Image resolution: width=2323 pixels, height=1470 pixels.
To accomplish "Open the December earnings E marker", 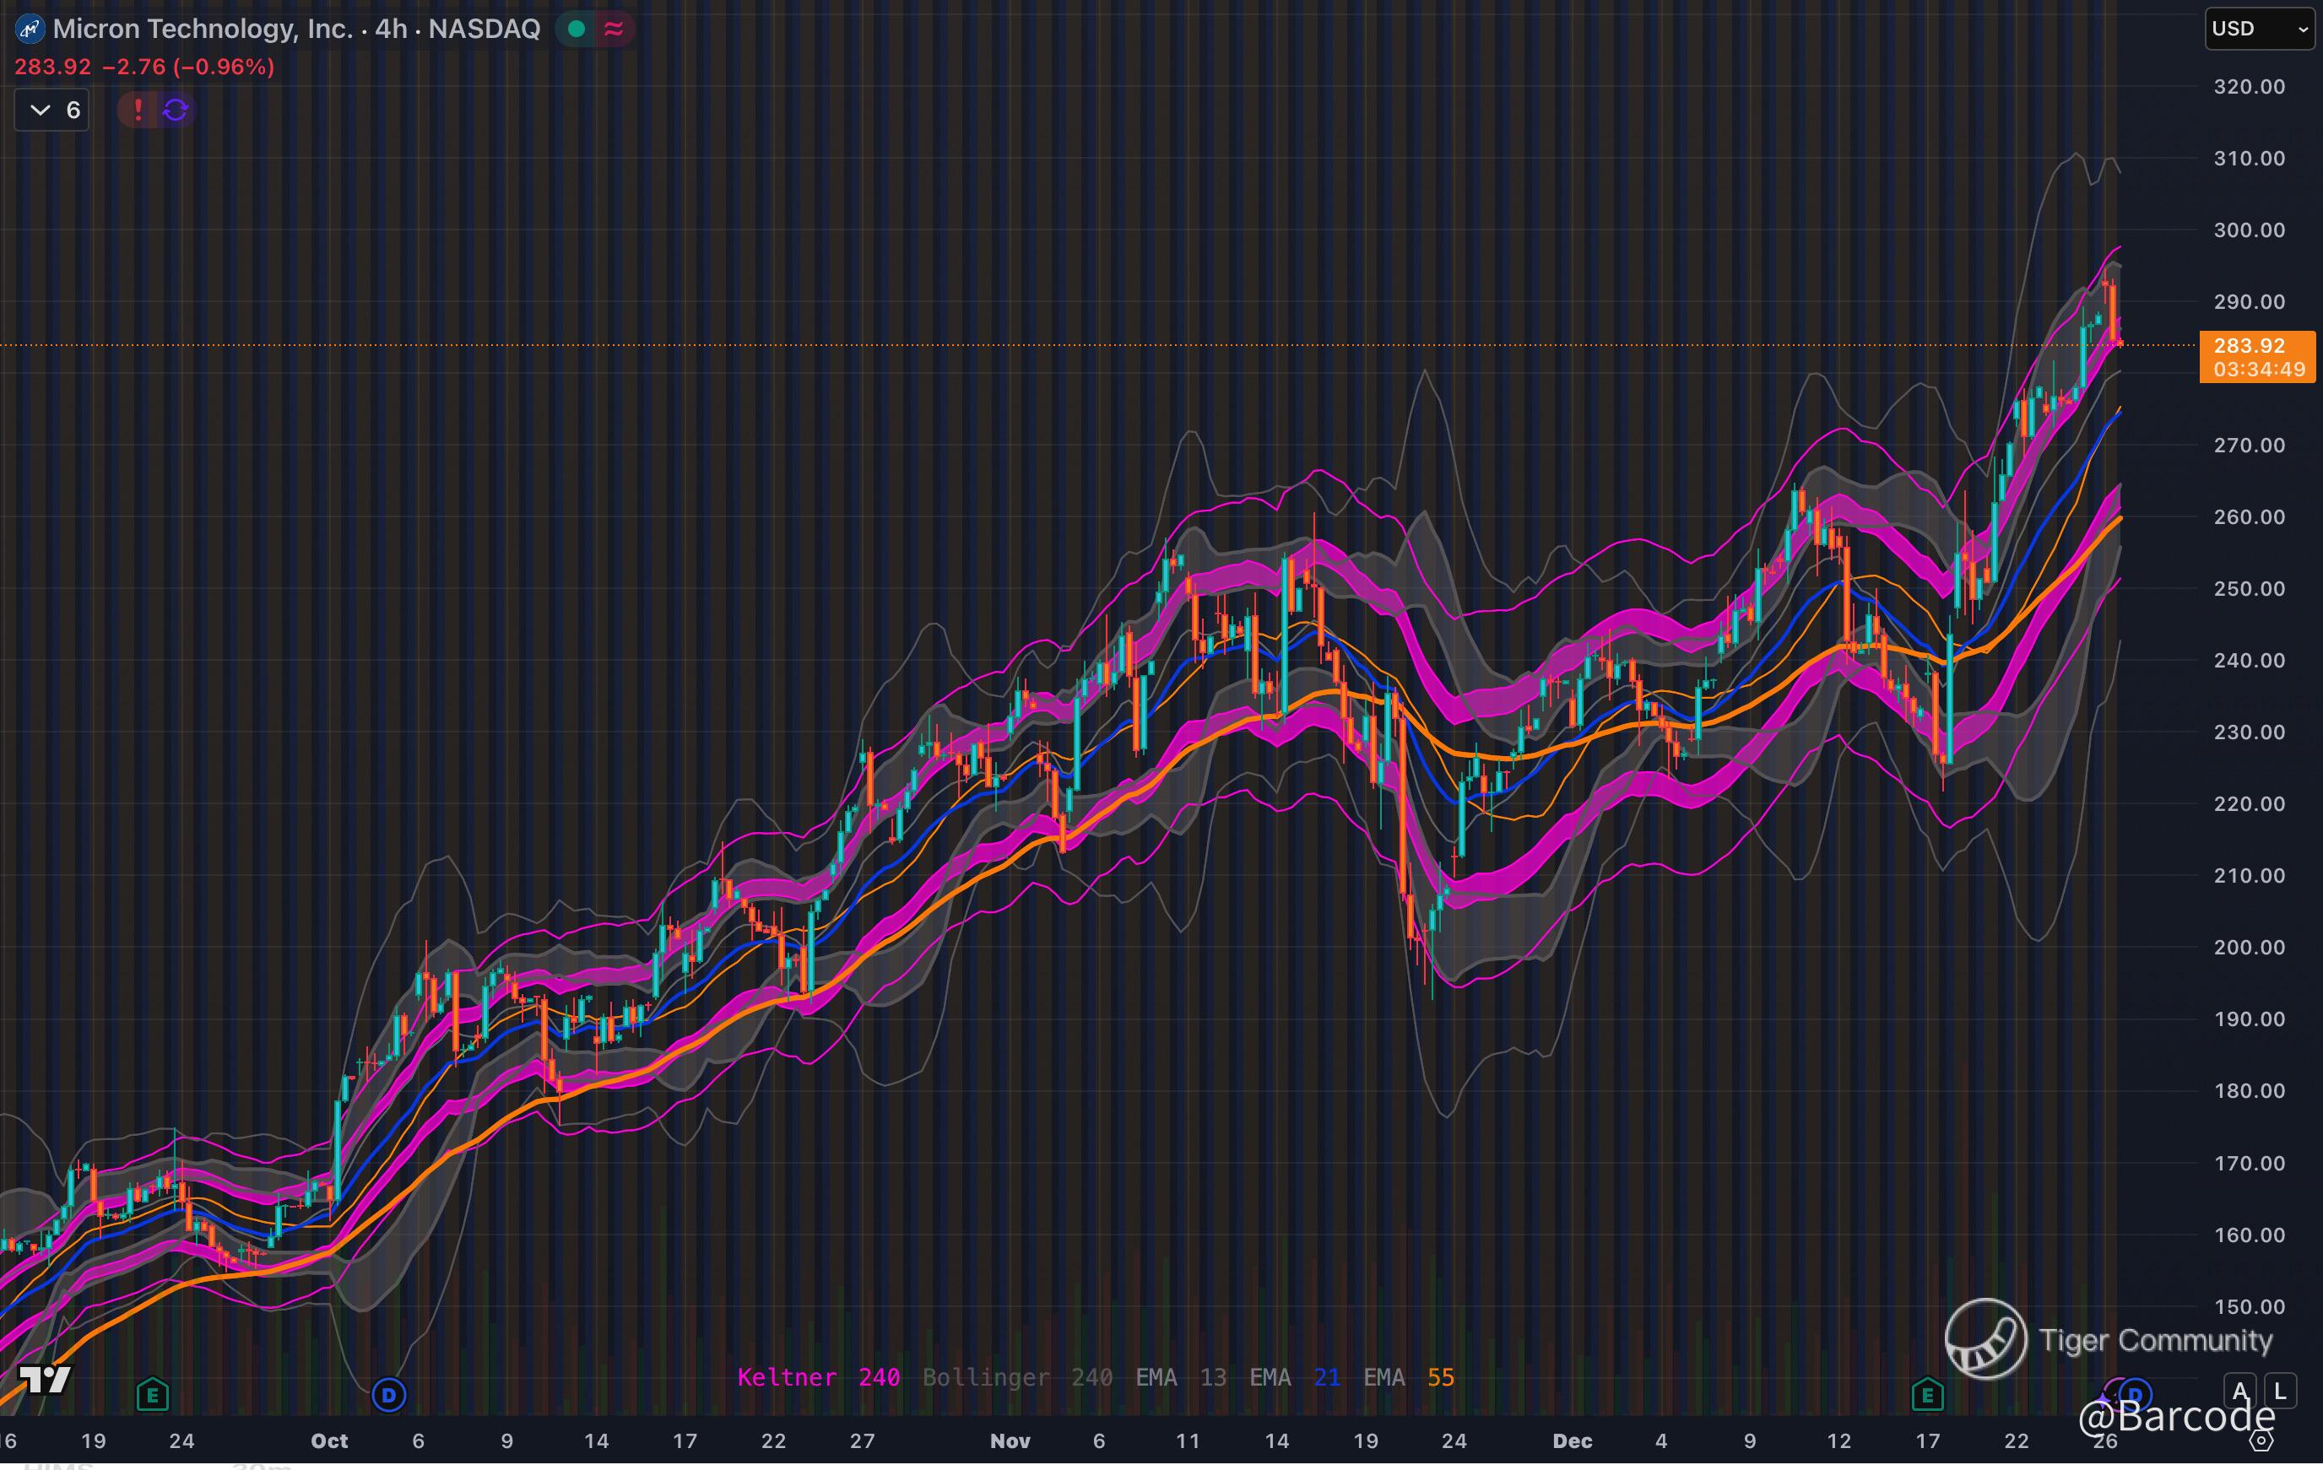I will (x=1927, y=1394).
